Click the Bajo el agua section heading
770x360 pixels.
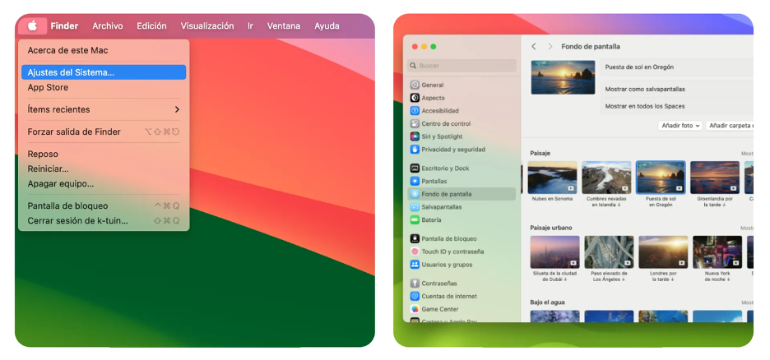coord(548,302)
